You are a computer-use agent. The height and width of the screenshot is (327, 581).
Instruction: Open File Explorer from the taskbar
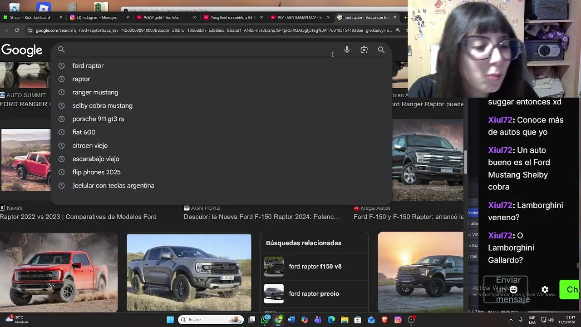pyautogui.click(x=345, y=320)
